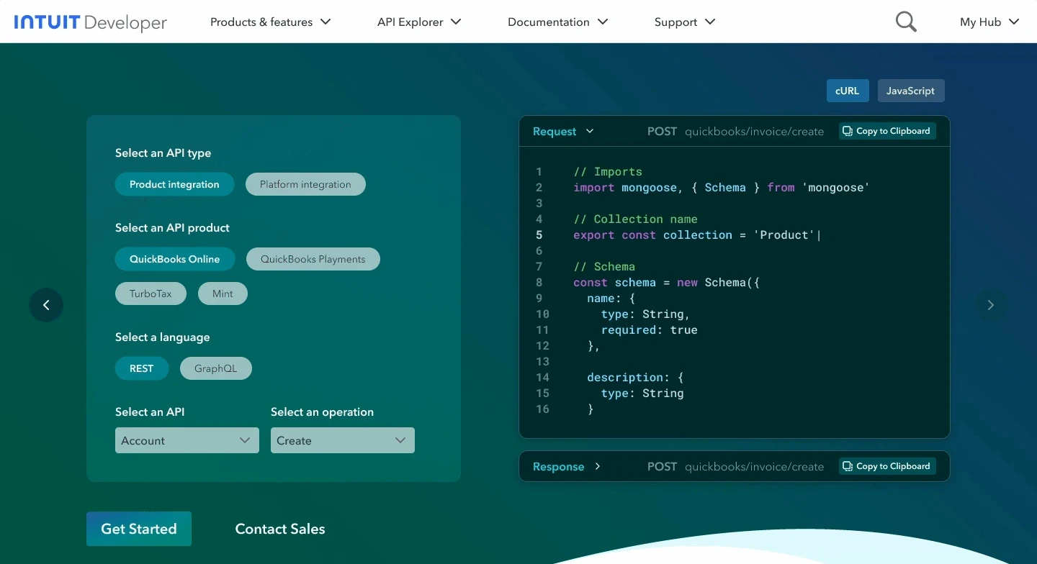Click "Select an API type" heading
This screenshot has height=564, width=1037.
click(x=163, y=153)
